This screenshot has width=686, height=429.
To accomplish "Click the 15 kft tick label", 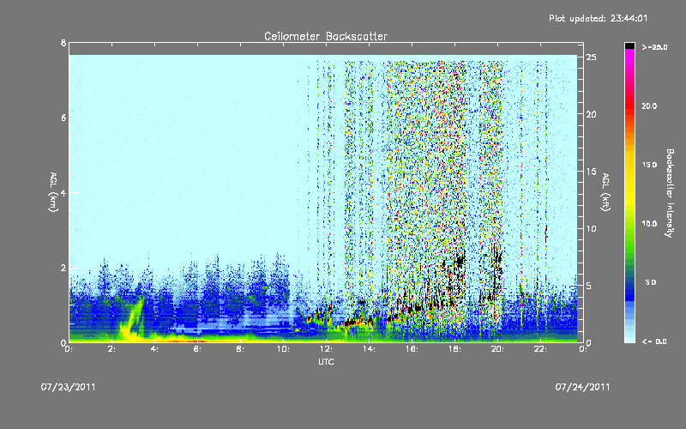I will click(x=591, y=172).
